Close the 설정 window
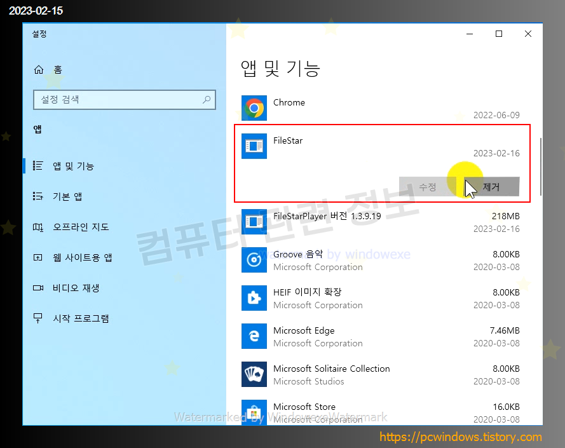565x448 pixels. coord(528,34)
